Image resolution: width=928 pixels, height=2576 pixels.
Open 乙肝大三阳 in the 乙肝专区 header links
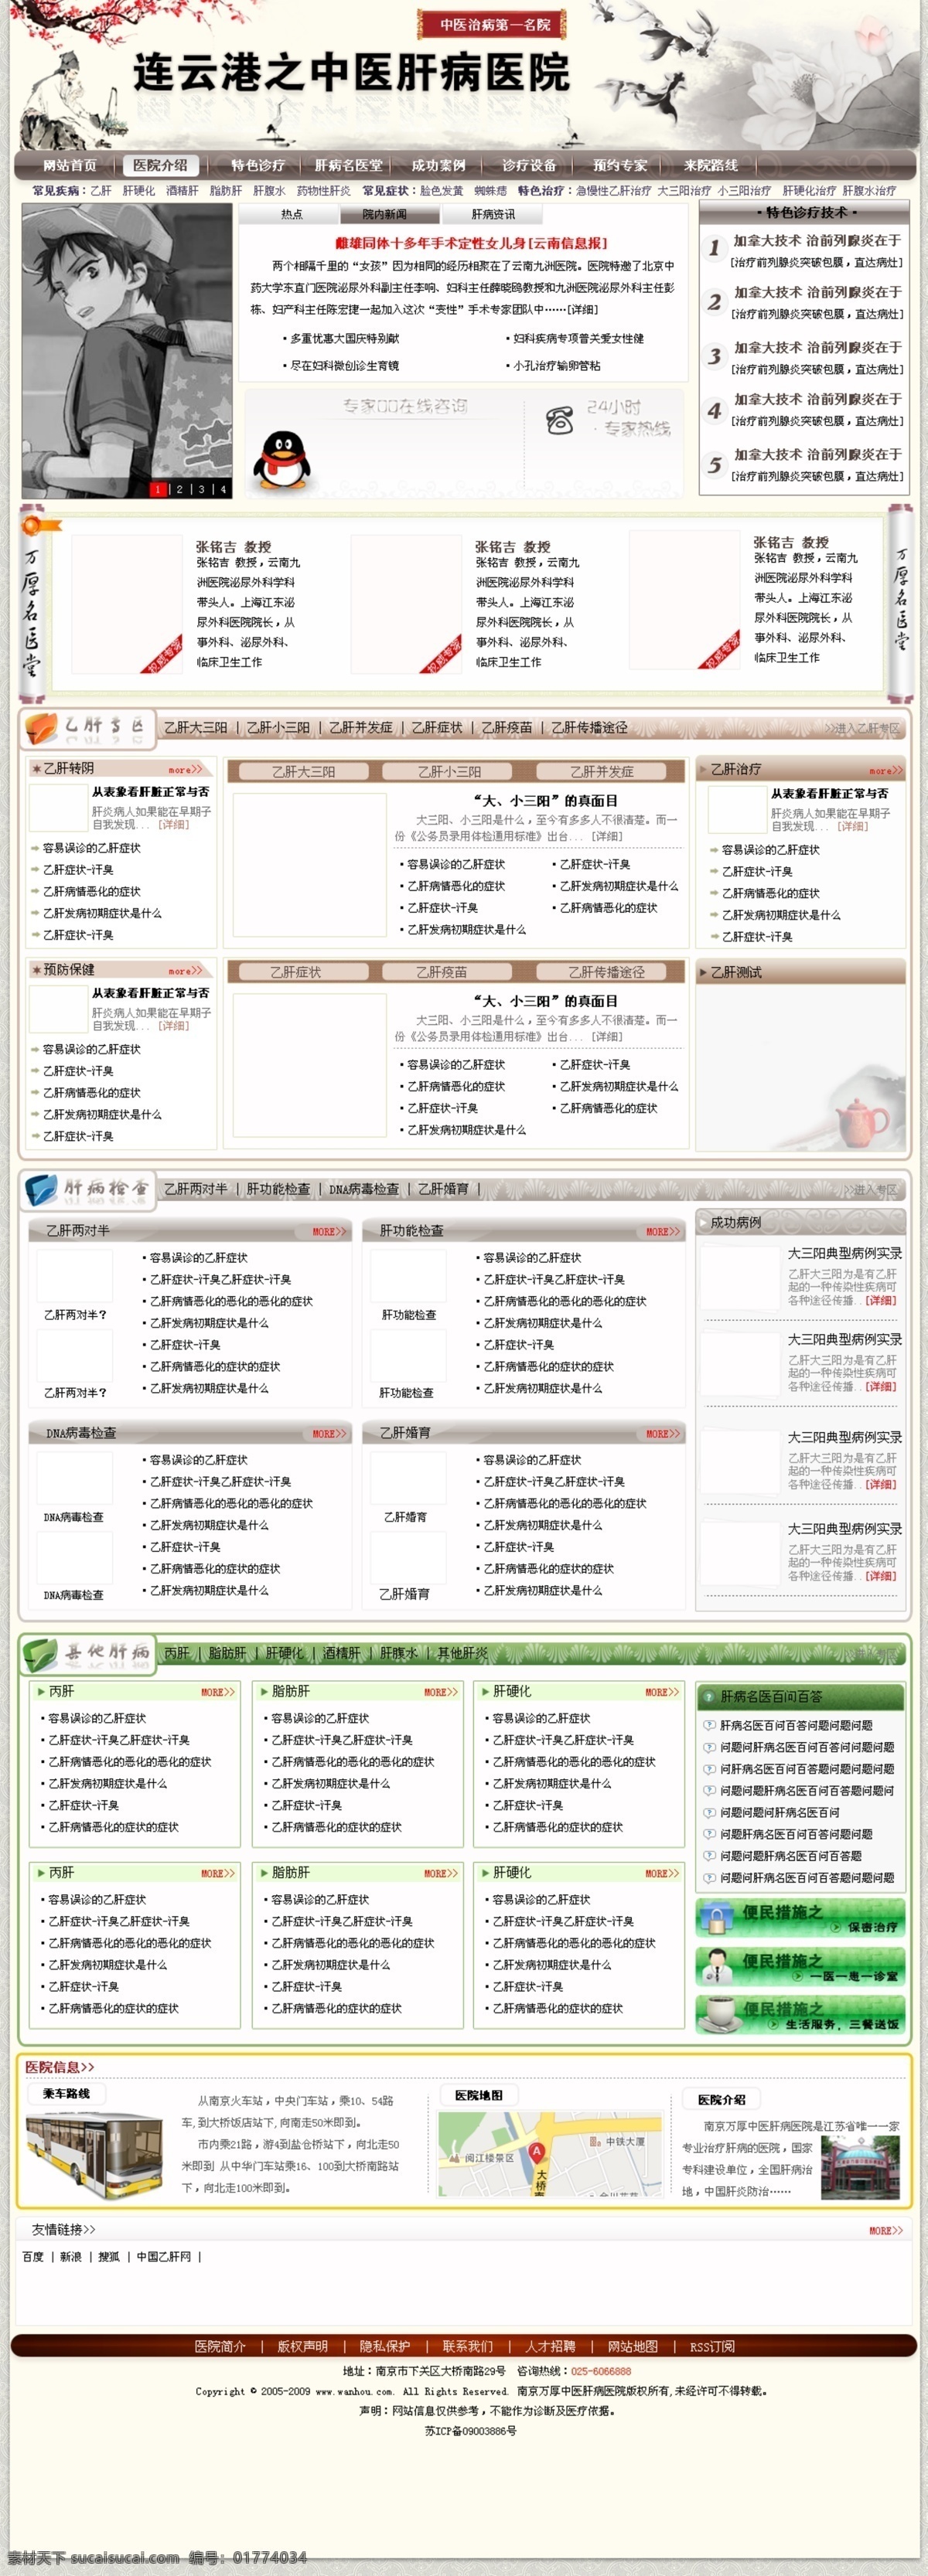pyautogui.click(x=195, y=728)
